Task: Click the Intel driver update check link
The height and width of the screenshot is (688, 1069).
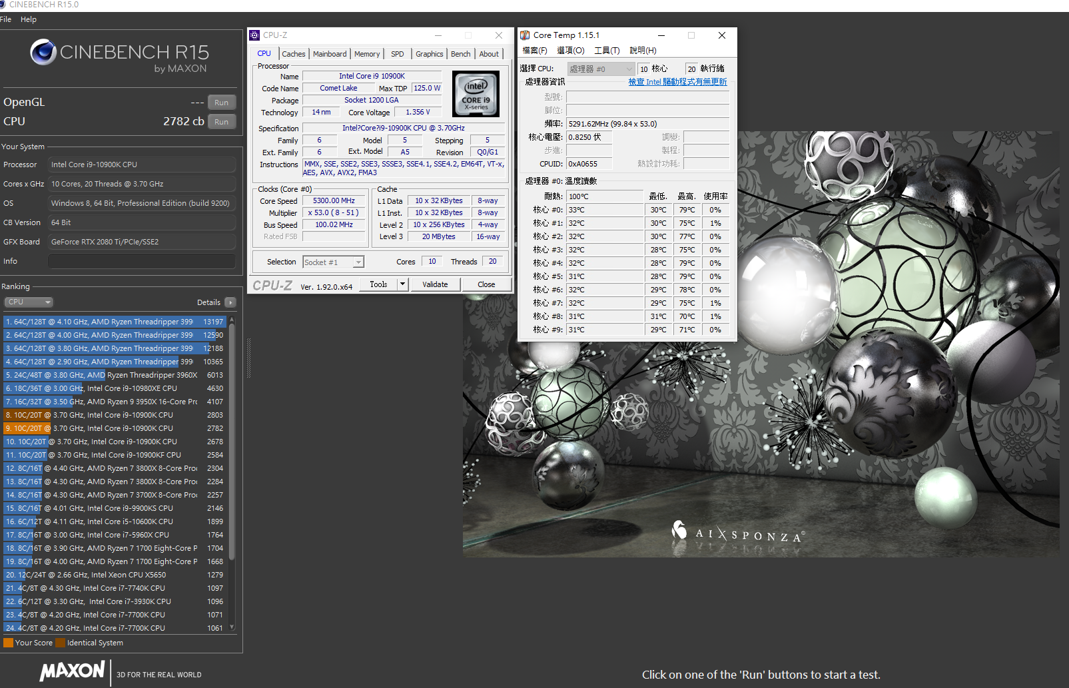Action: (677, 82)
